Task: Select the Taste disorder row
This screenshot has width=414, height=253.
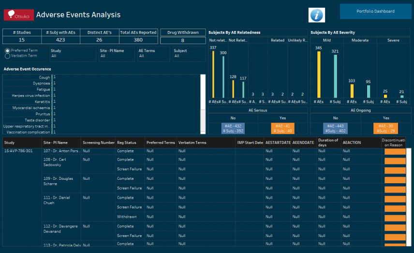Action: (37, 120)
